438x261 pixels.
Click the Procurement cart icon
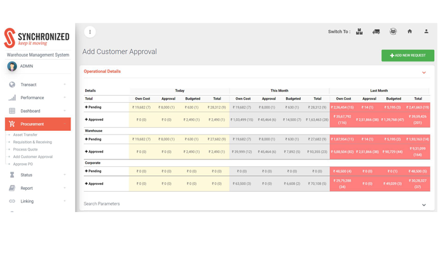12,124
